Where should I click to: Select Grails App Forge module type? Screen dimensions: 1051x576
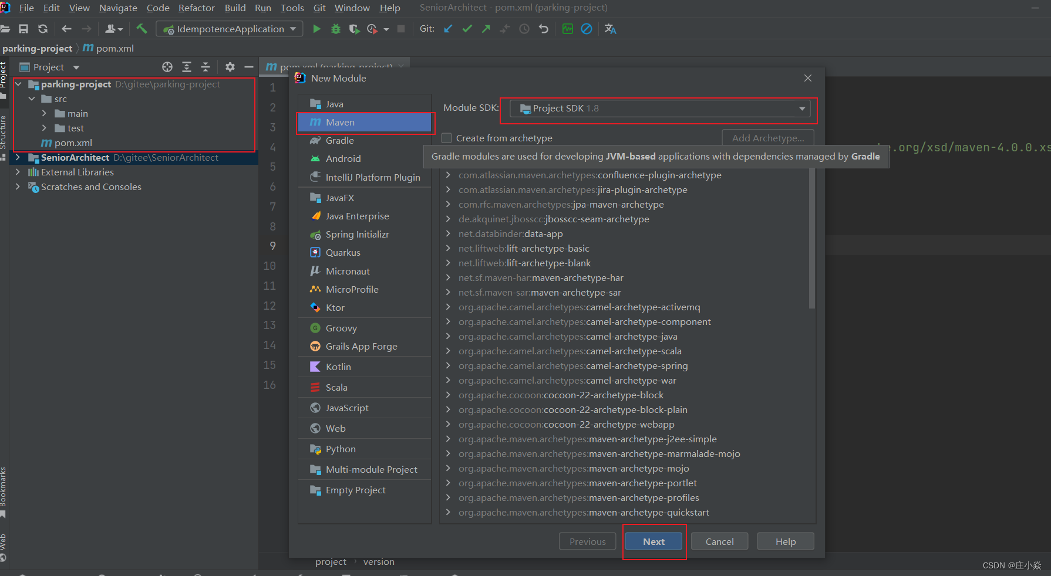point(365,347)
